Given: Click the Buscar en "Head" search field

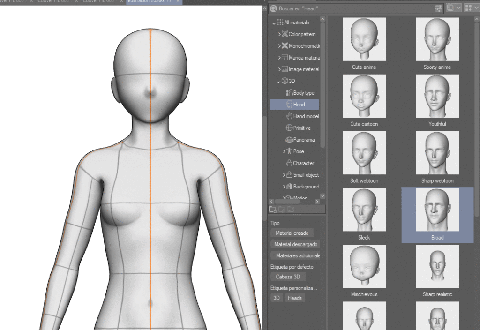Looking at the screenshot, I should point(355,8).
